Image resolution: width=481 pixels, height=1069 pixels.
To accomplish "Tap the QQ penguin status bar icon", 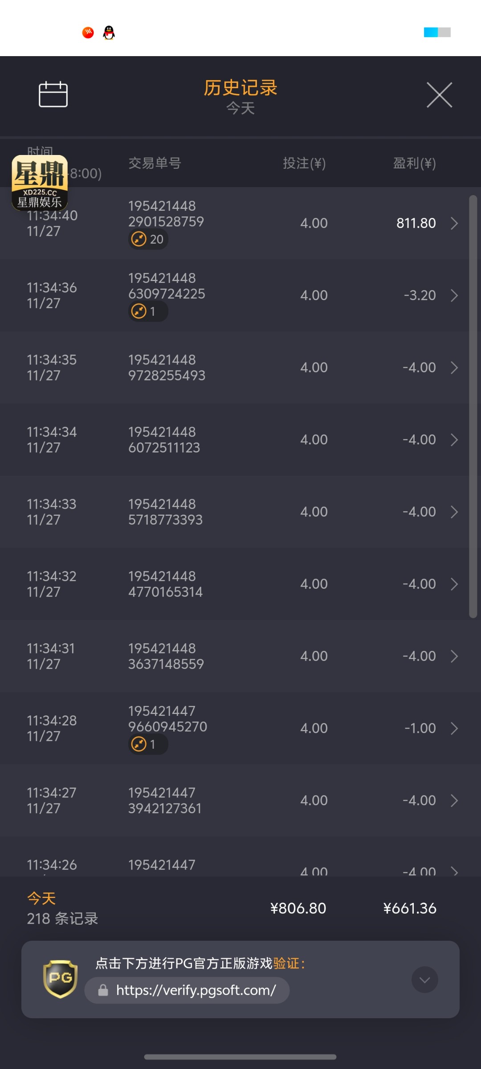I will [x=109, y=33].
